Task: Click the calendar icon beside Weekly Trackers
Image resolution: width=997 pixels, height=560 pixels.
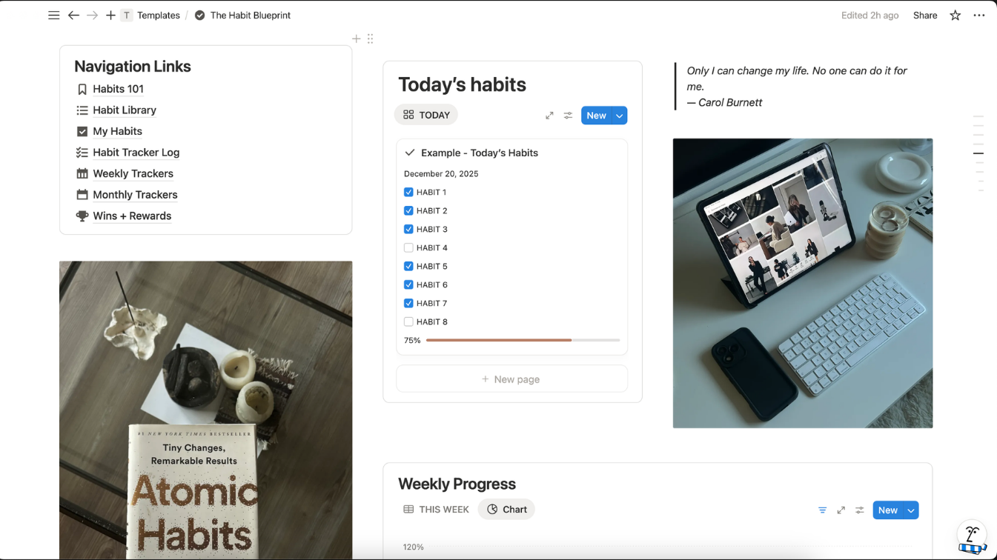Action: (82, 173)
